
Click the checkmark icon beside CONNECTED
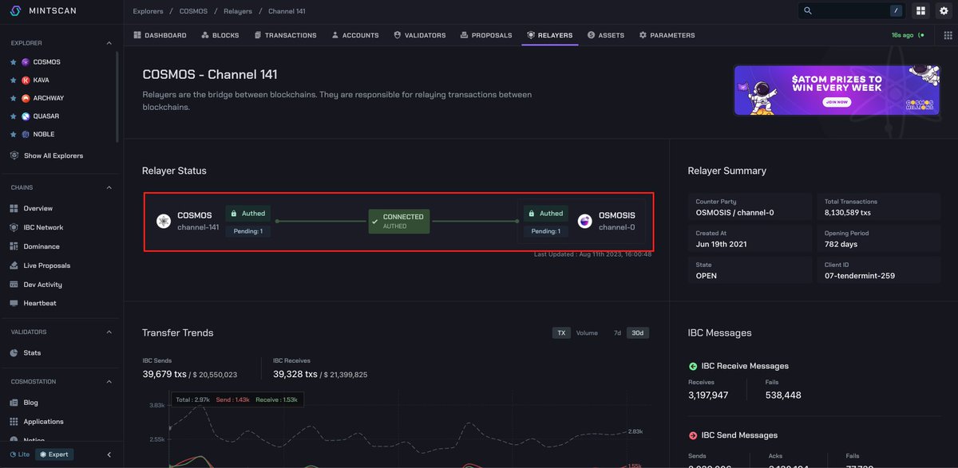[375, 221]
